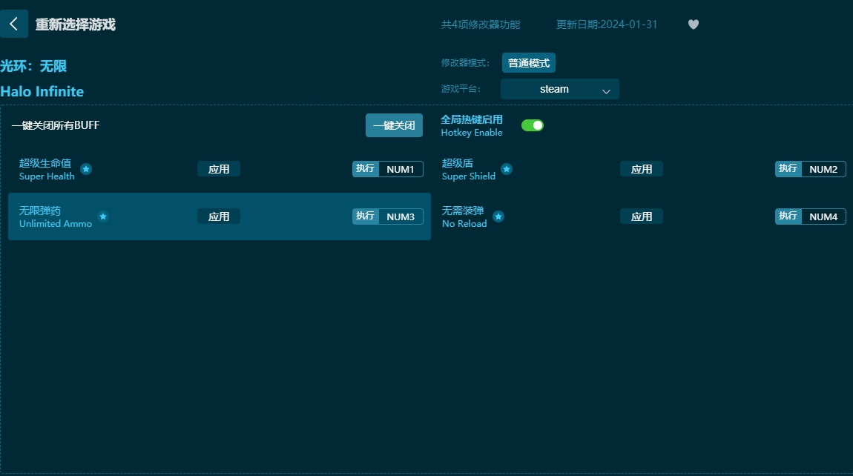Click the star next to Unlimited Ammo
This screenshot has height=476, width=853.
pos(103,216)
